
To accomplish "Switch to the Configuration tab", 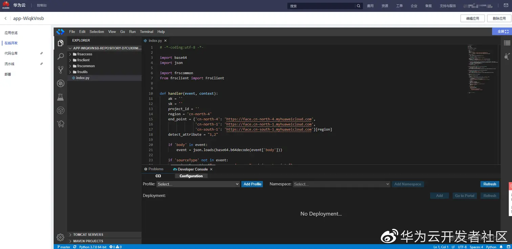I will [x=191, y=176].
